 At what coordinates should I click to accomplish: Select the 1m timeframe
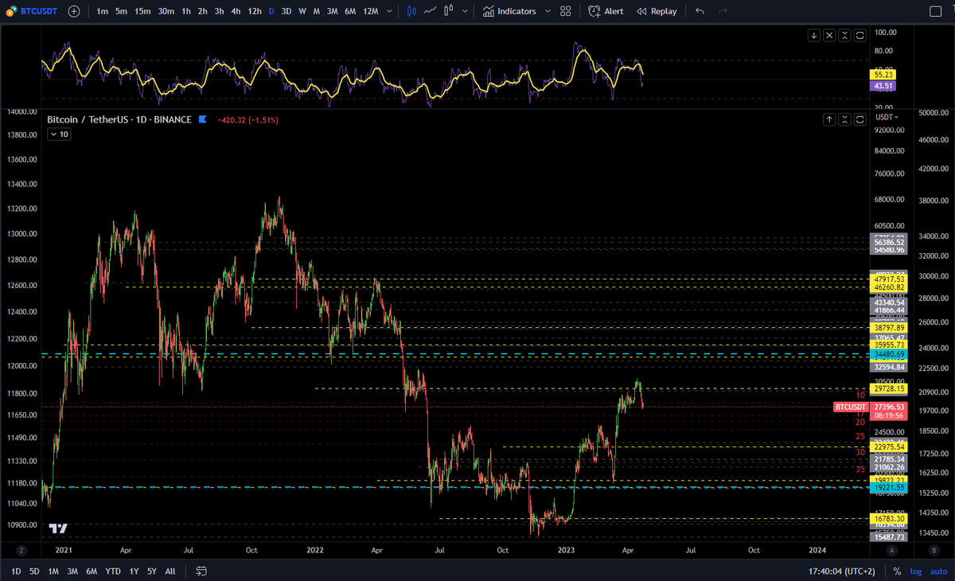tap(103, 11)
